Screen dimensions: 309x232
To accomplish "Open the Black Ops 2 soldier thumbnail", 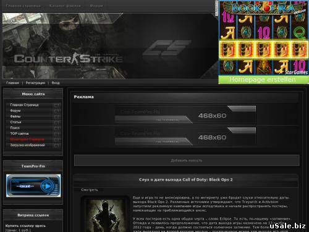I will 106,215.
